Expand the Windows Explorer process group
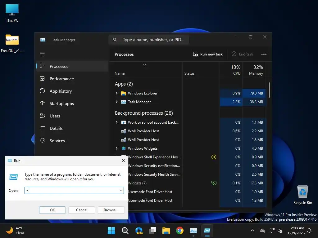The height and width of the screenshot is (238, 318). [x=116, y=93]
